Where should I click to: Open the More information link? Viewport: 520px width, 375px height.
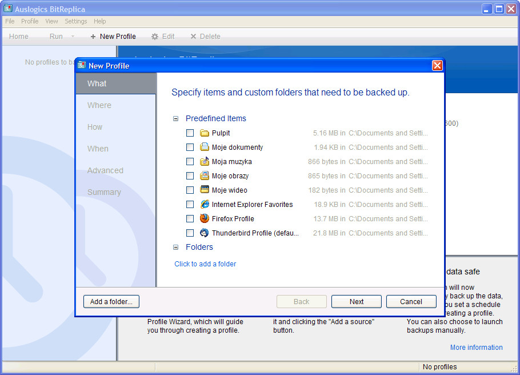[476, 348]
